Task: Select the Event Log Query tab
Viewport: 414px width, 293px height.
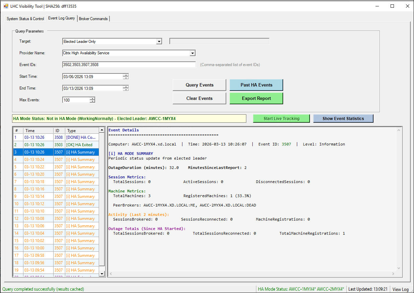Action: point(62,18)
